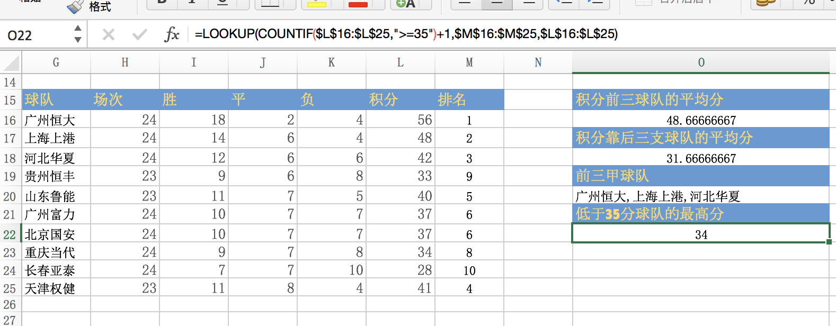The image size is (836, 326).
Task: Click the points cell showing 33
Action: 401,176
